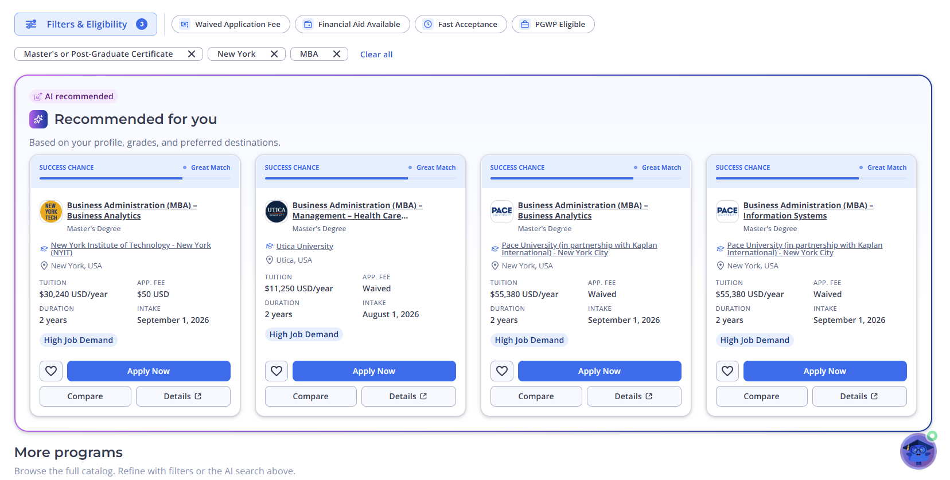Click the Clear all link
The width and height of the screenshot is (950, 480).
point(376,54)
